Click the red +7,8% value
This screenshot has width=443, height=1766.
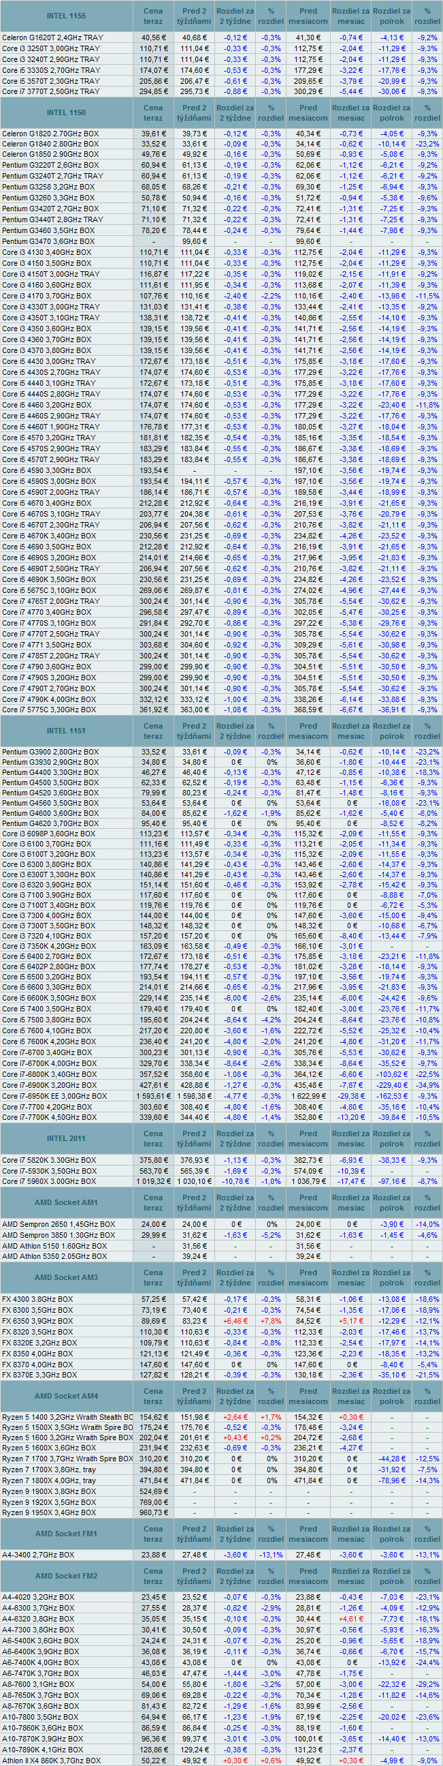pos(271,1320)
